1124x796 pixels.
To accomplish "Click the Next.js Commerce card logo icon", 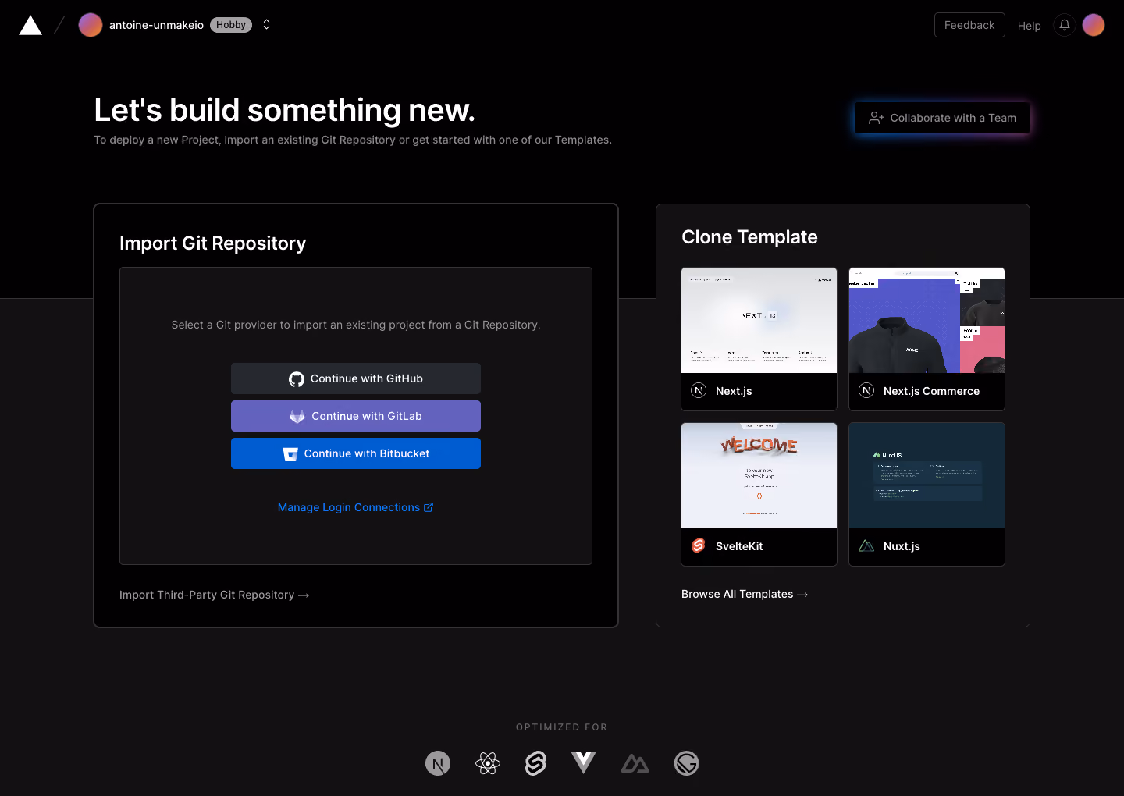I will (x=866, y=391).
